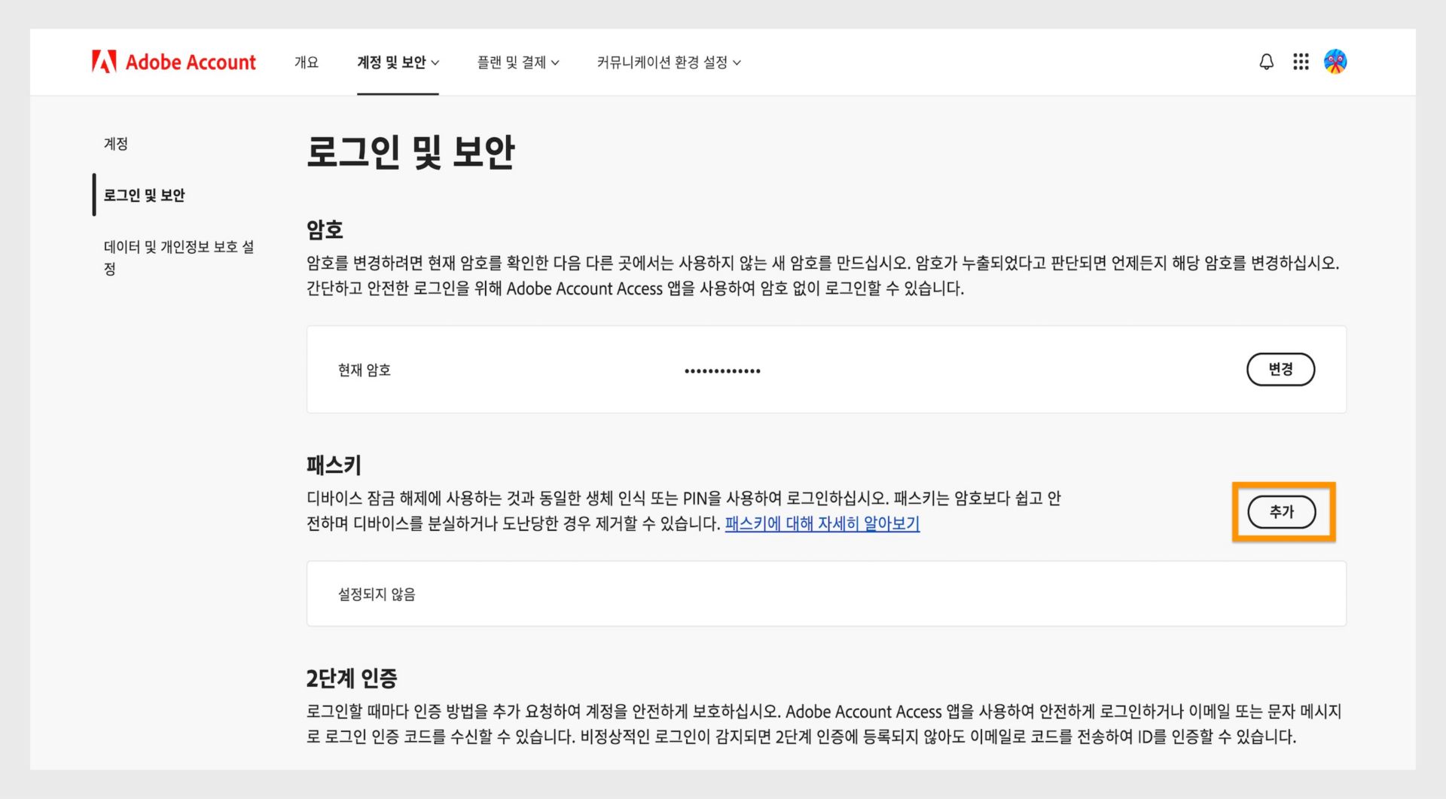Image resolution: width=1446 pixels, height=799 pixels.
Task: Open the notifications bell
Action: [1266, 61]
